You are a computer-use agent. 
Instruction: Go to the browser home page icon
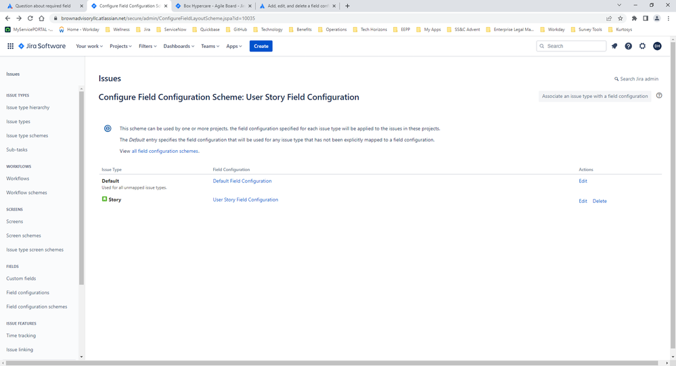[x=41, y=18]
